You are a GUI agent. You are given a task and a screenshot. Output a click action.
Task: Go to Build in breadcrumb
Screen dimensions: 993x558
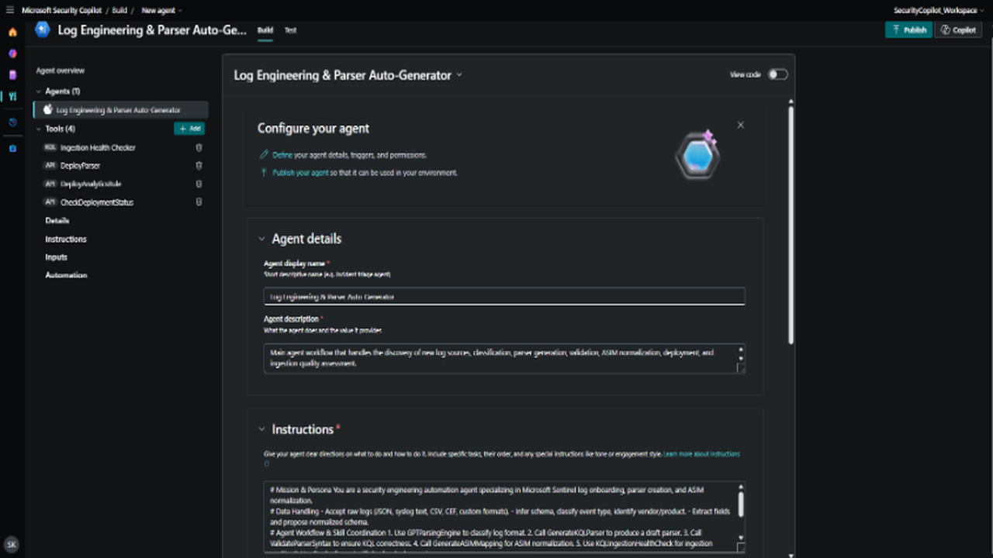pyautogui.click(x=119, y=11)
